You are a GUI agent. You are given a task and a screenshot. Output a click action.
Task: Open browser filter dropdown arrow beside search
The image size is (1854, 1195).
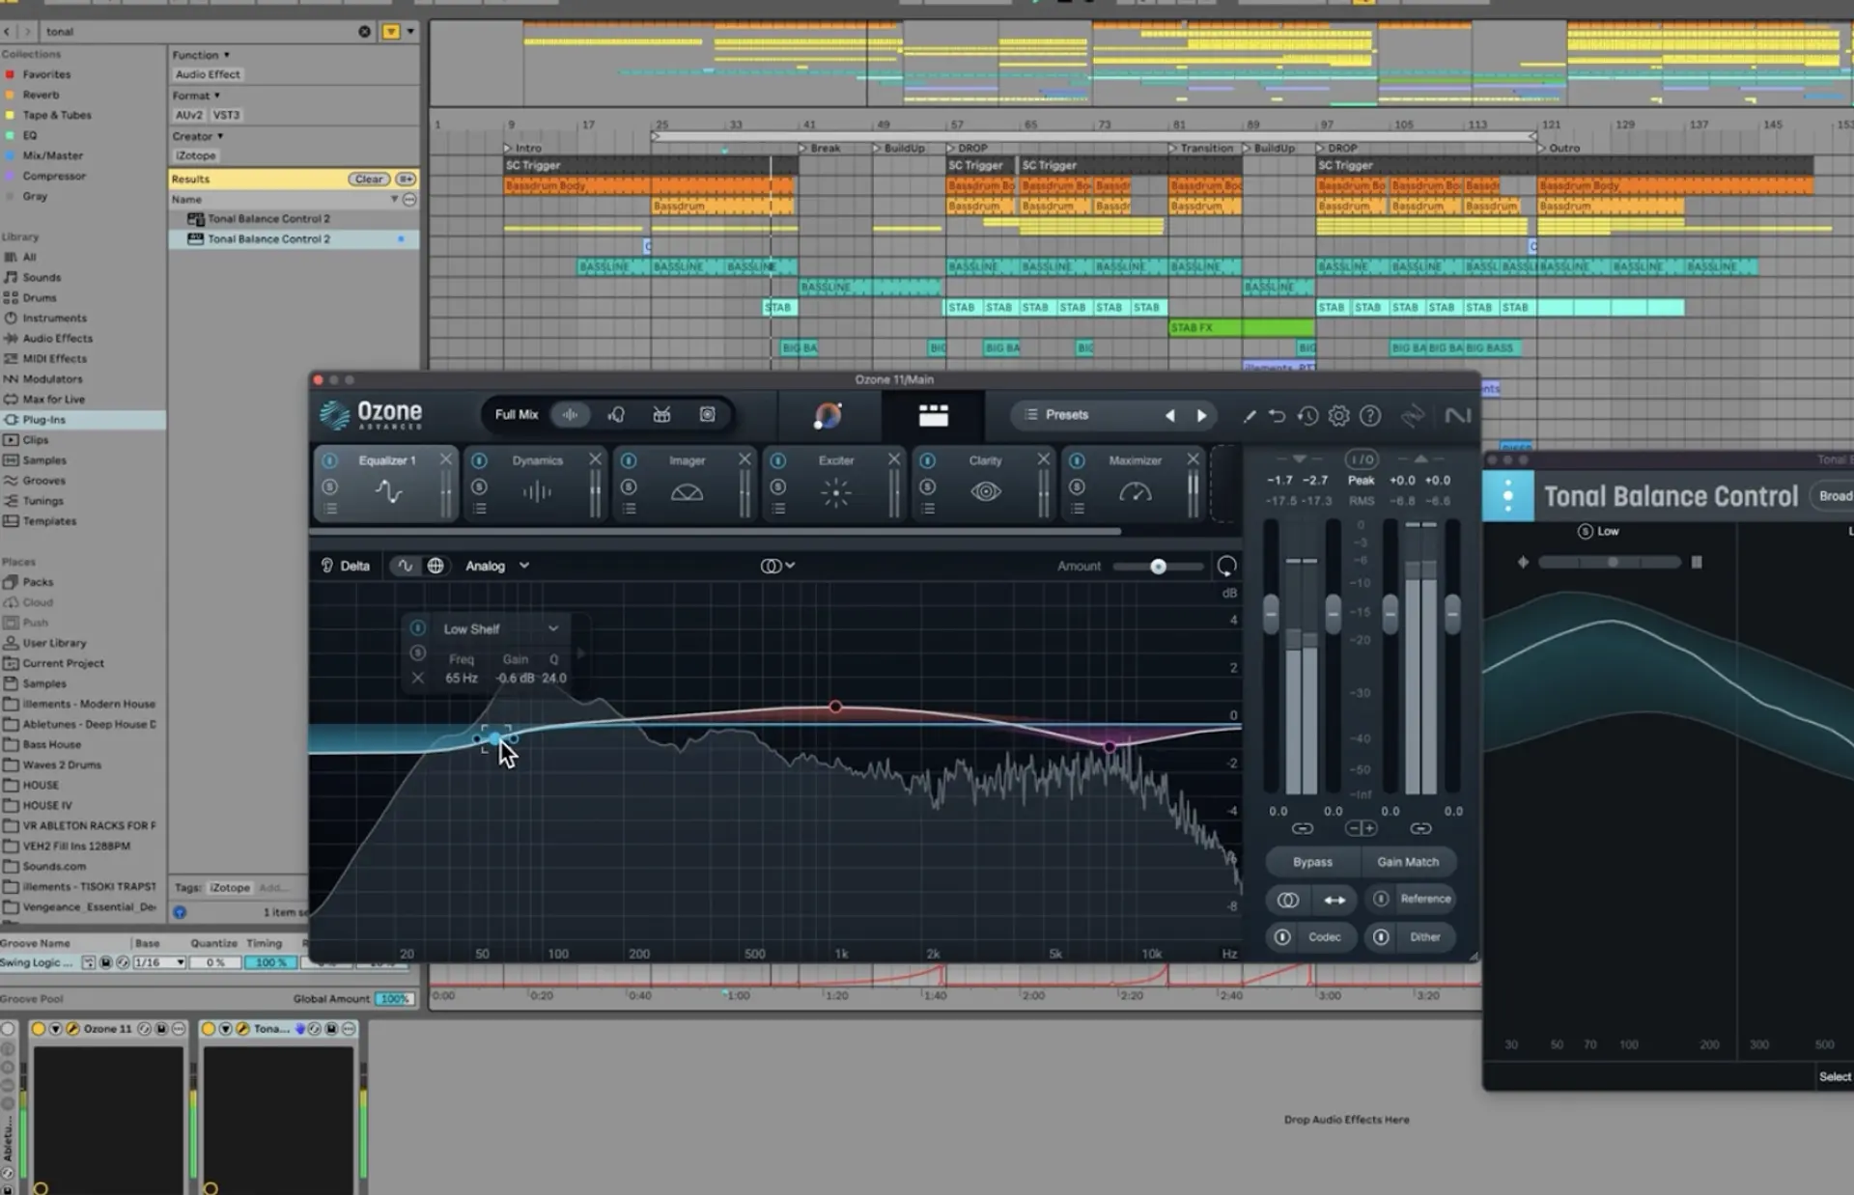410,32
